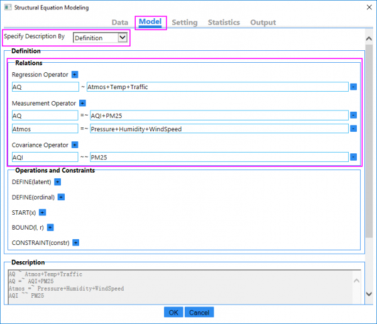
Task: Switch to the Data tab
Action: coord(120,22)
